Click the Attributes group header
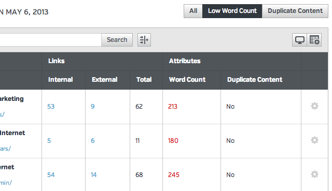332x191 pixels. pyautogui.click(x=185, y=61)
